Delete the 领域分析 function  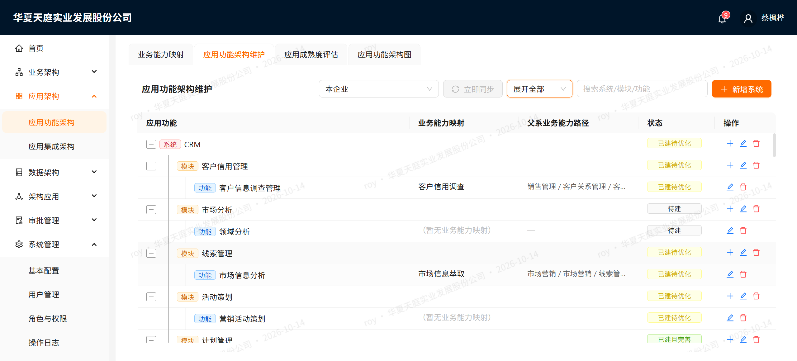coord(743,231)
